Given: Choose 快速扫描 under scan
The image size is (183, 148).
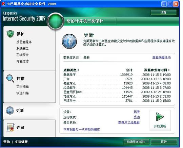Looking at the screenshot, I should 22,93.
